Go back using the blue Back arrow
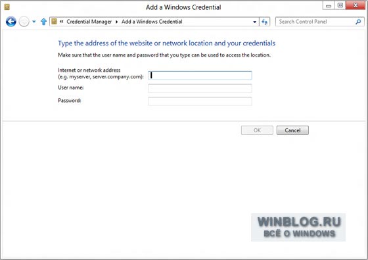Viewport: 368px width, 260px height. point(11,22)
